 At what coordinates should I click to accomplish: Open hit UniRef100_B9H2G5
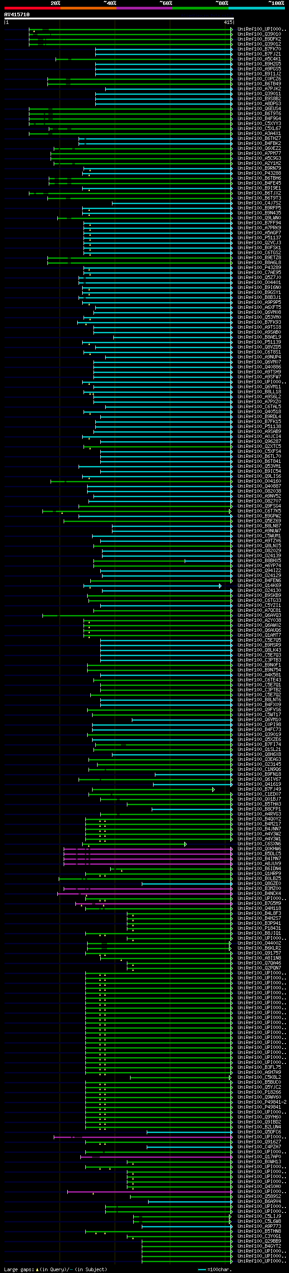pyautogui.click(x=259, y=64)
